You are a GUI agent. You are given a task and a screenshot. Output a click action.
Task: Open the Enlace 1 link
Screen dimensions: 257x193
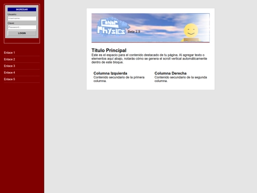[x=10, y=53]
